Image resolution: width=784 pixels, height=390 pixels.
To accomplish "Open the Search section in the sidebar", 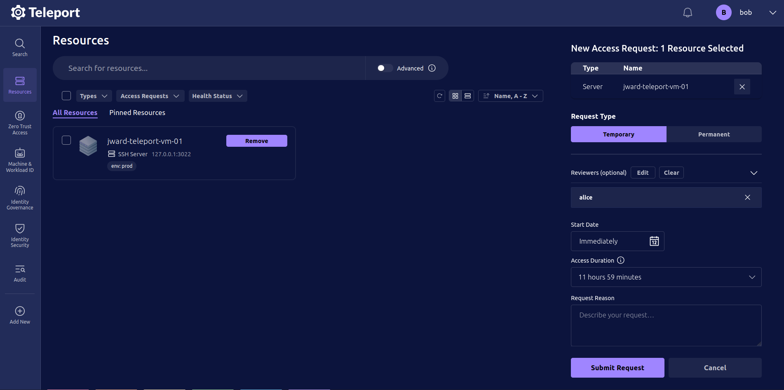I will 20,47.
